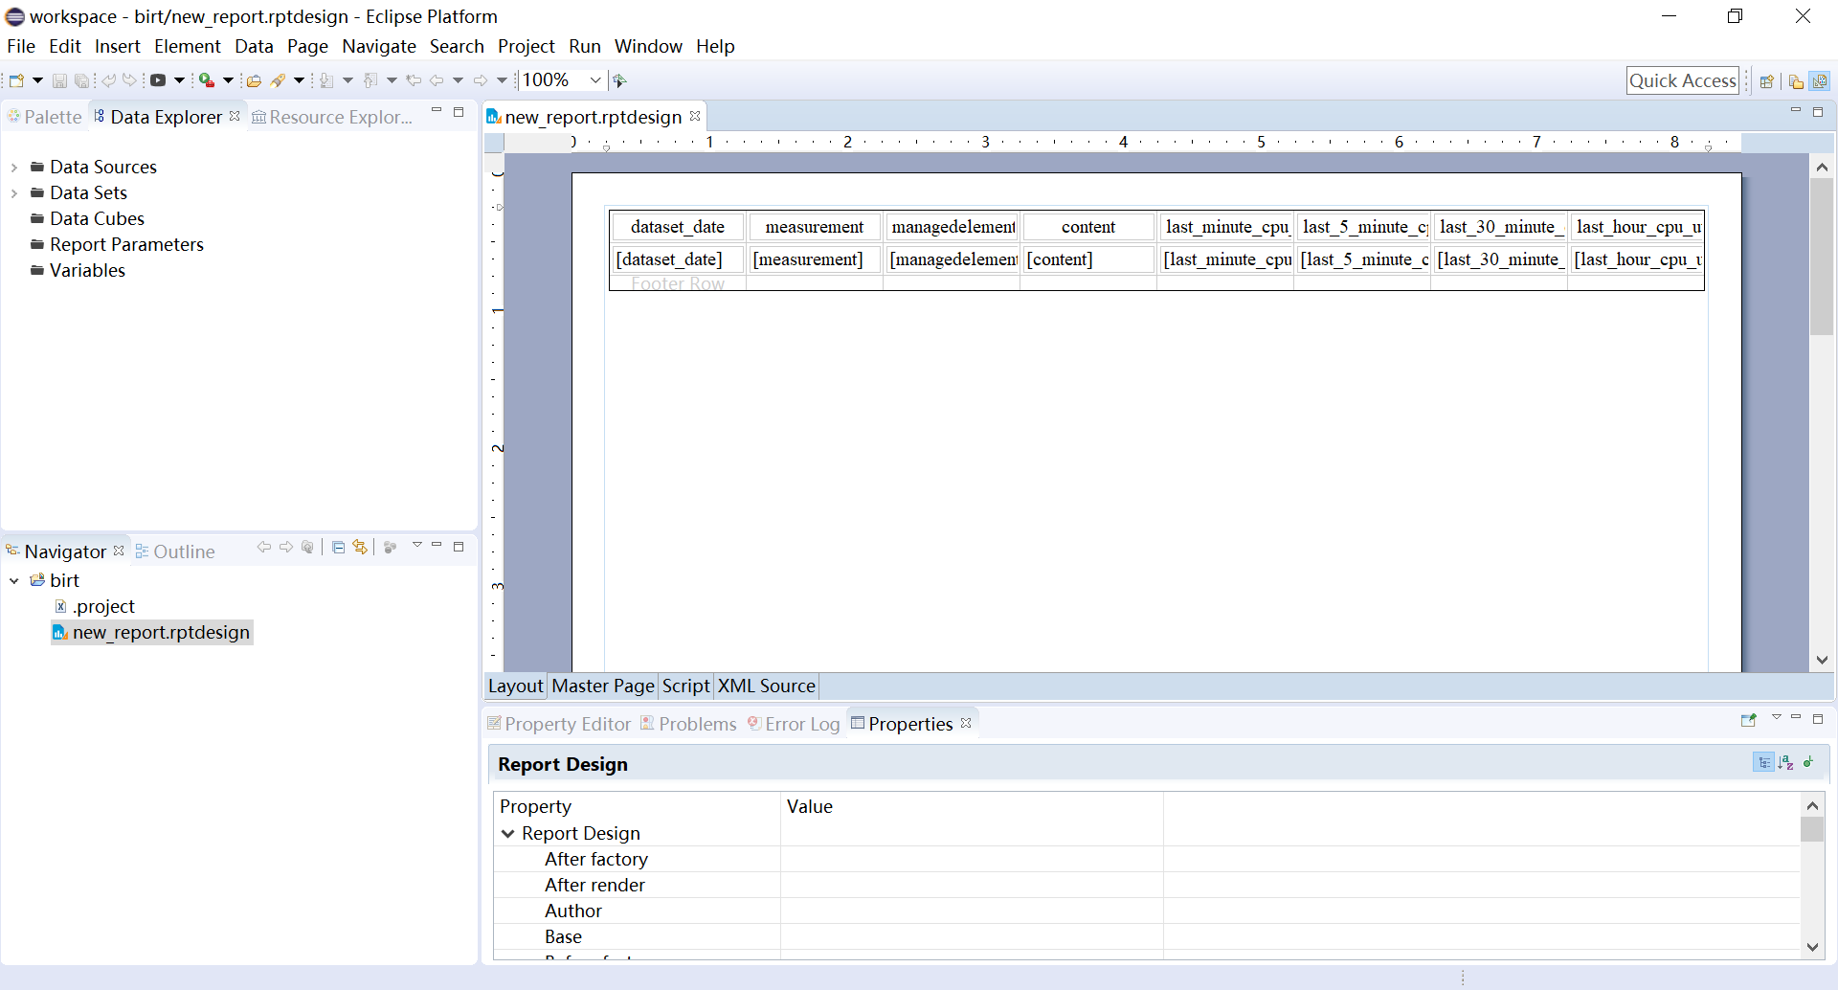Screen dimensions: 1838x990
Task: Click the Open Perspective icon
Action: [x=1767, y=81]
